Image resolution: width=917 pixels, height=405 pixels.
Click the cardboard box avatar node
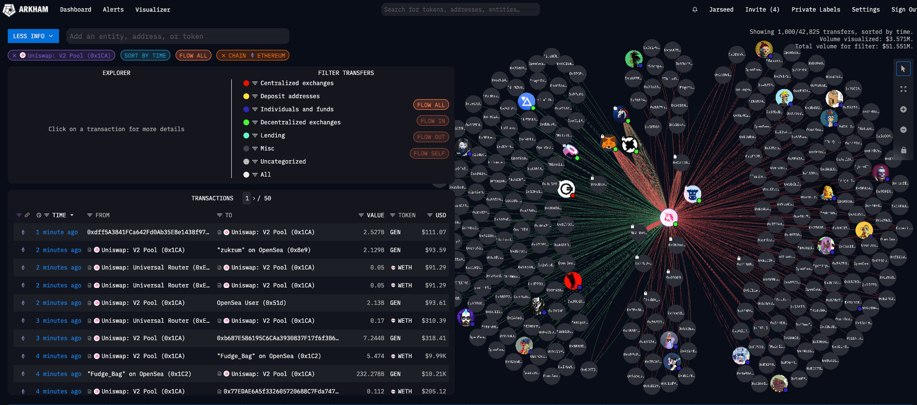coord(834,99)
